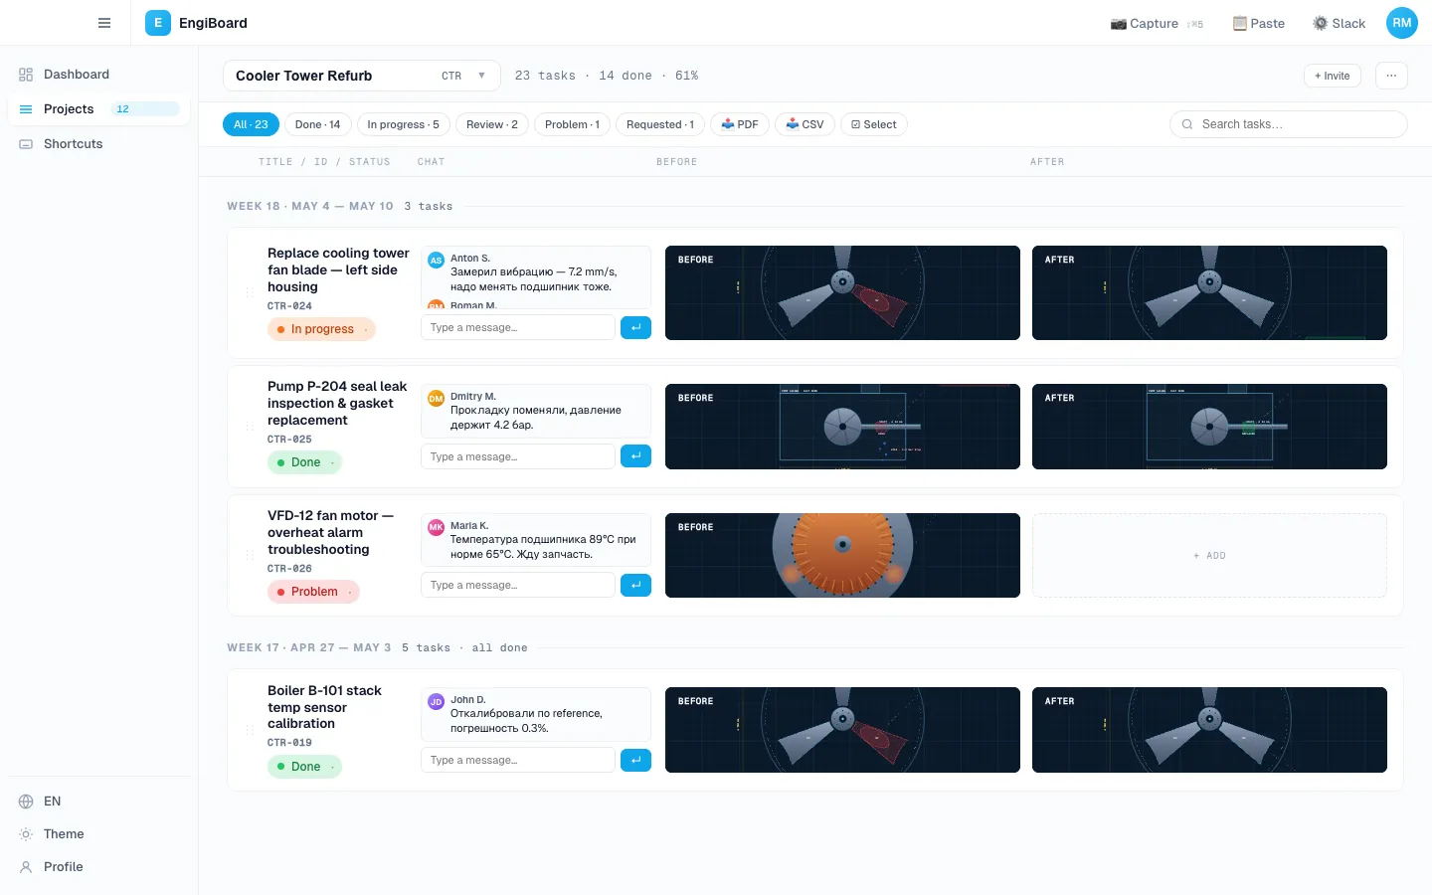The height and width of the screenshot is (895, 1432).
Task: Open Dashboard in the sidebar
Action: tap(98, 75)
